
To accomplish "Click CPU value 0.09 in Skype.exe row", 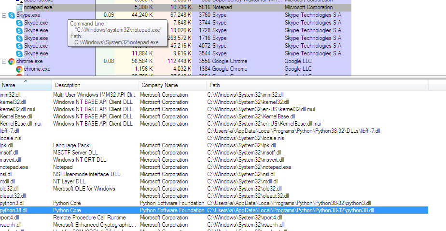I will [109, 15].
